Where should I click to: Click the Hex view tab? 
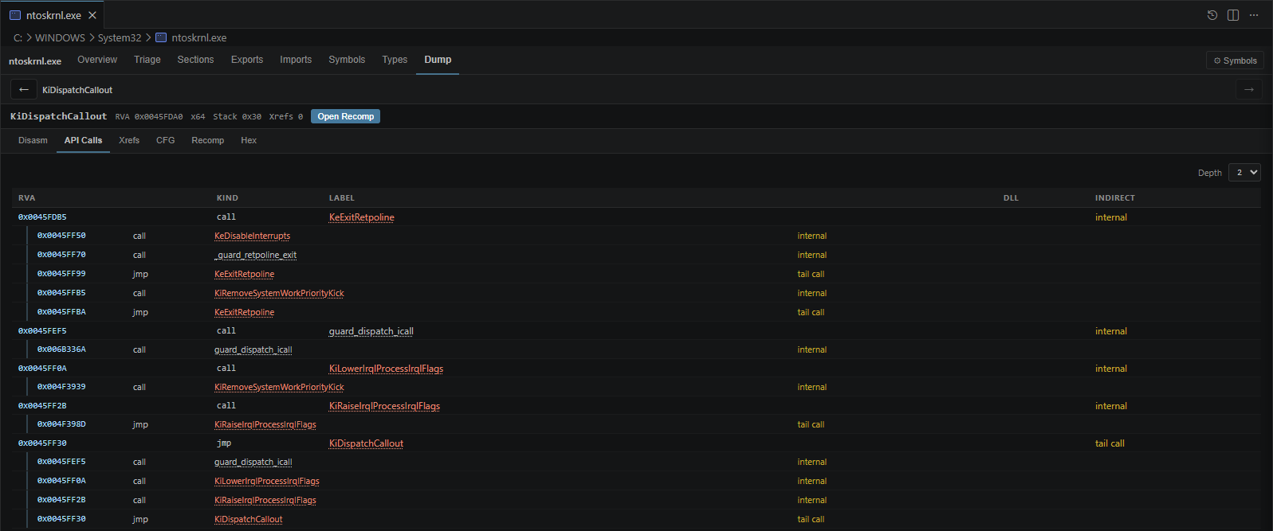click(x=249, y=140)
